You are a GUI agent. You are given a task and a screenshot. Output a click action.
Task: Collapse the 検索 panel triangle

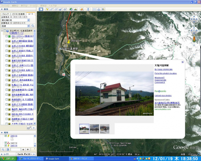coord(2,9)
